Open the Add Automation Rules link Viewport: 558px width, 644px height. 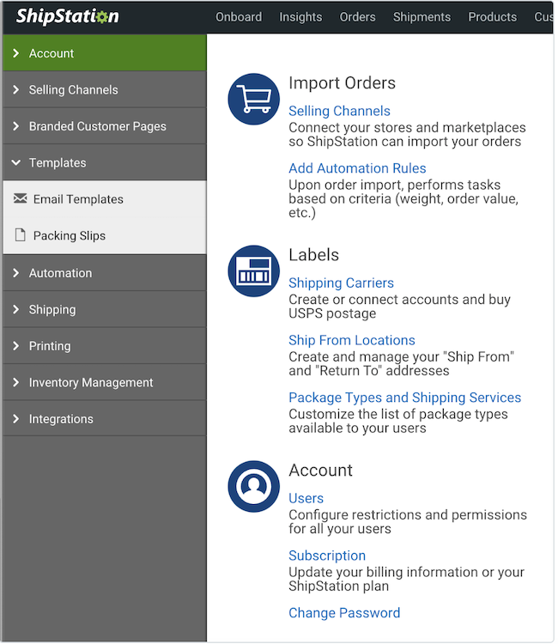pos(358,168)
